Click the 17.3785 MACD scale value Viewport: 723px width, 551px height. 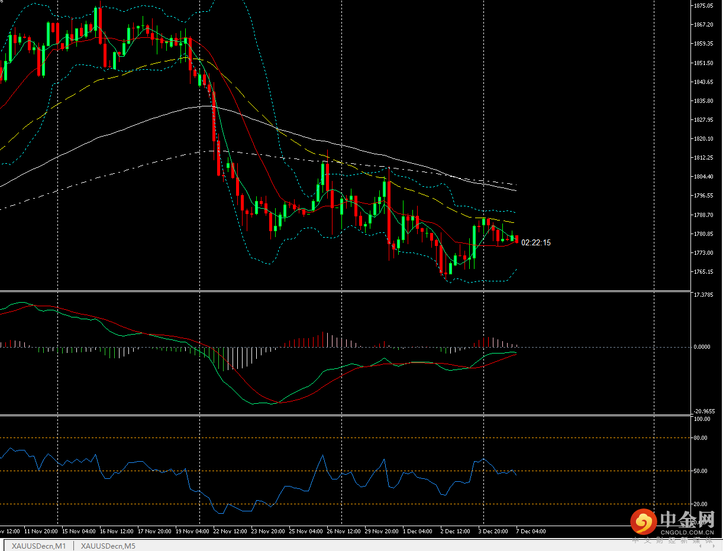[x=703, y=294]
